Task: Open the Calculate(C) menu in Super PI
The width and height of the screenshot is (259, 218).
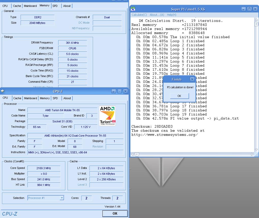Action: pos(139,15)
